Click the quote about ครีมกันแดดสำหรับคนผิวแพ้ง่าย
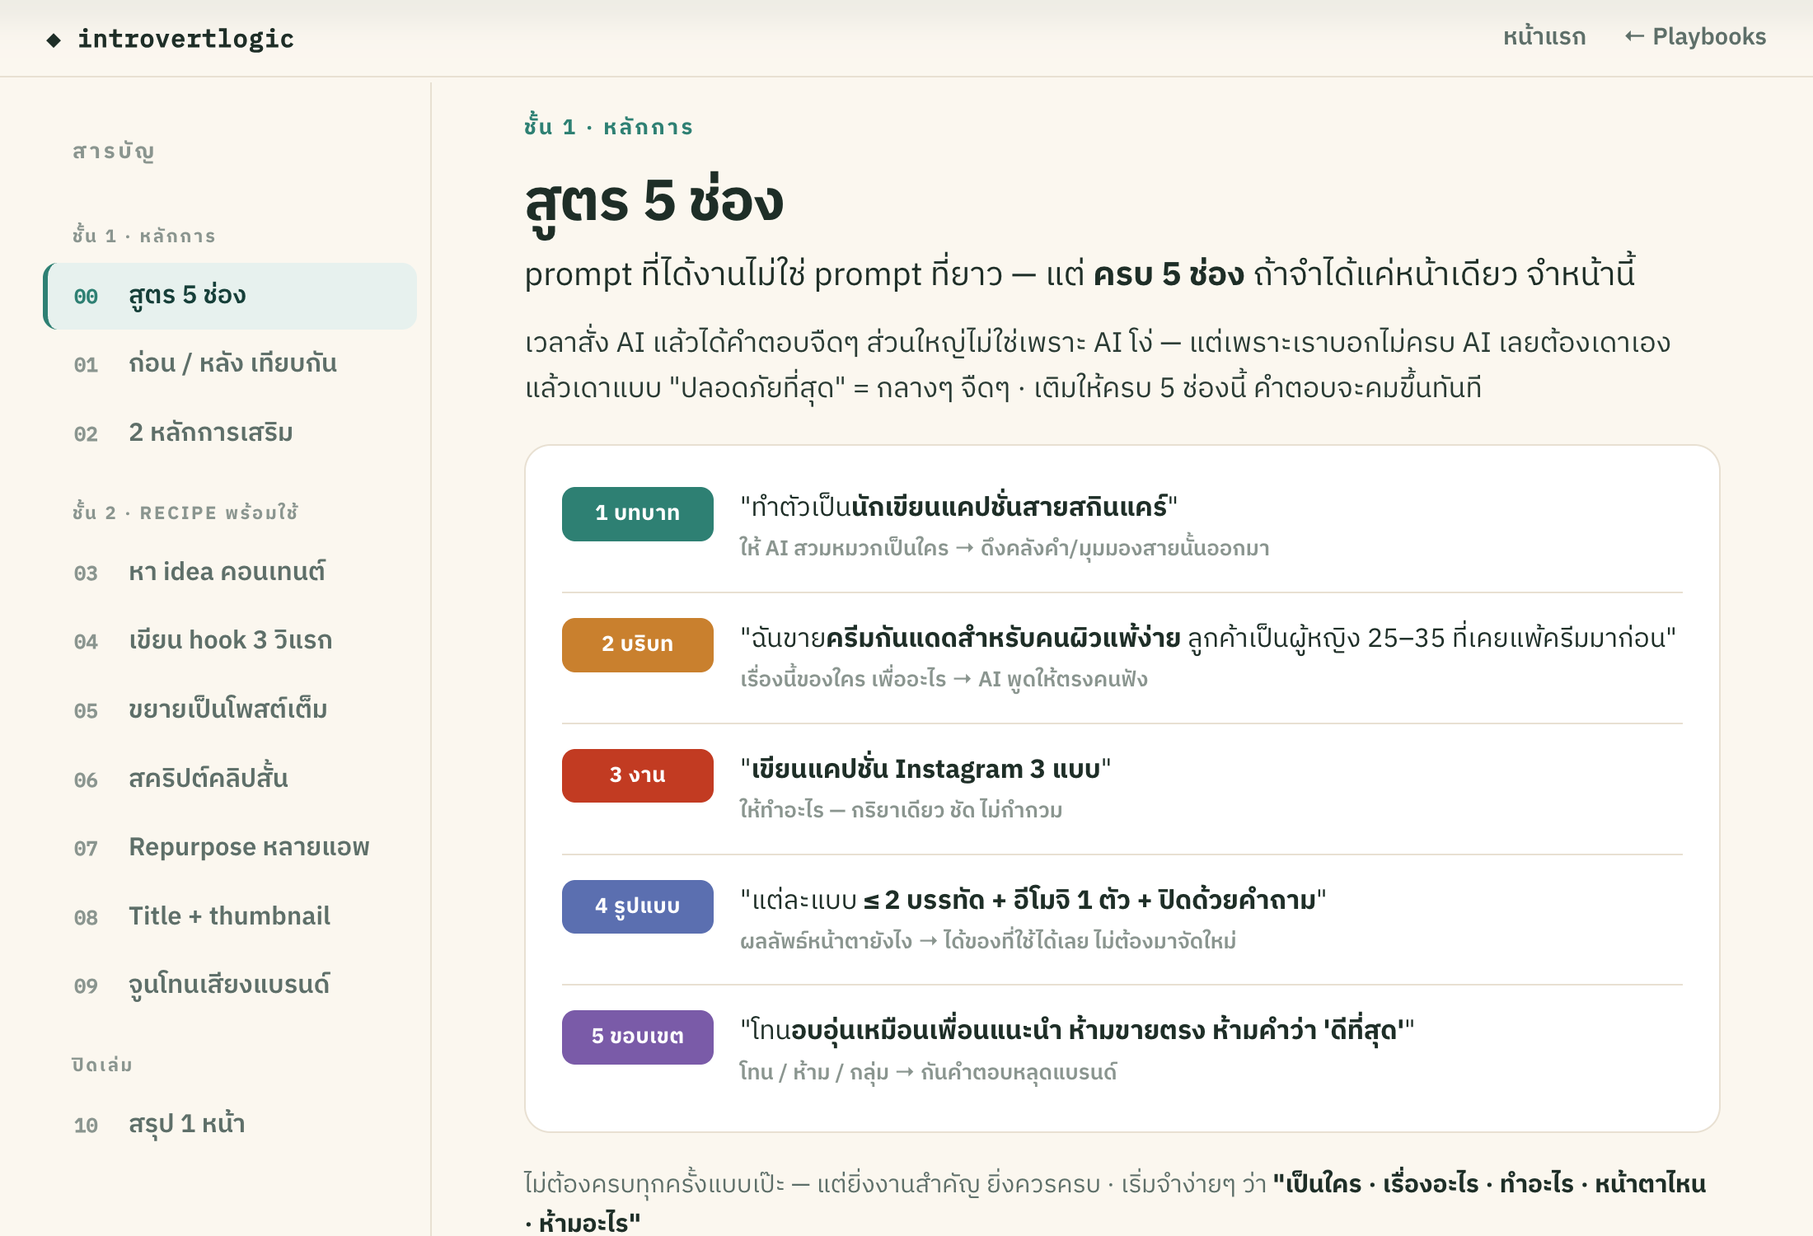 click(1208, 638)
